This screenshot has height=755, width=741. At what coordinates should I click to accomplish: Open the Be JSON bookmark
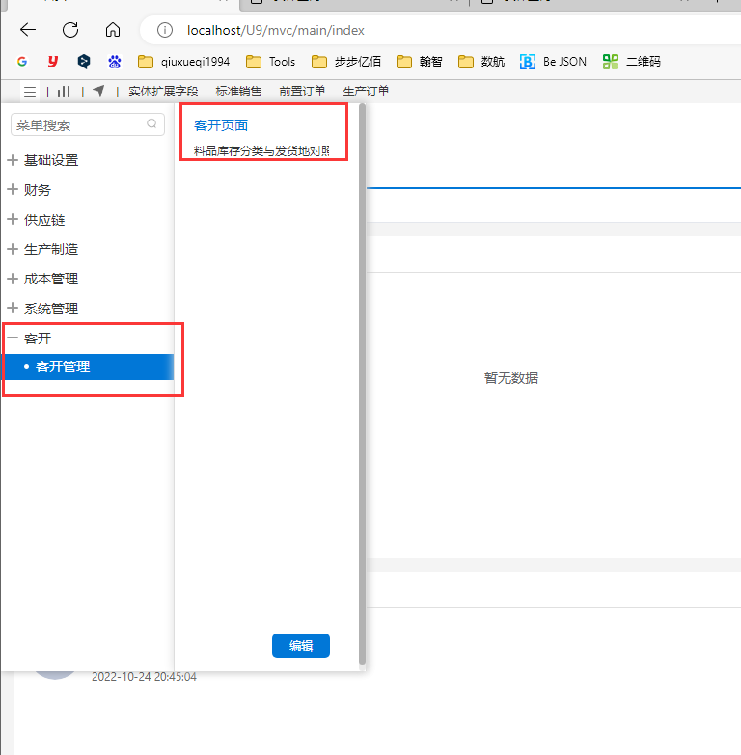click(x=554, y=62)
